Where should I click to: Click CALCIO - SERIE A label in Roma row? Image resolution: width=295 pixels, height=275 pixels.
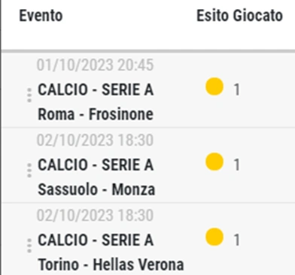click(x=96, y=89)
